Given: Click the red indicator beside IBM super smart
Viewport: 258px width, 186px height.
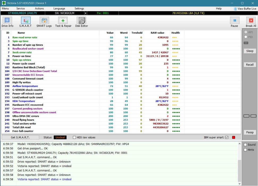Looking at the screenshot, I should point(234,137).
